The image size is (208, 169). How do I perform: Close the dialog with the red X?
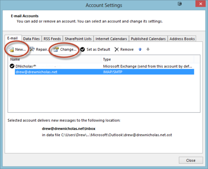point(200,4)
